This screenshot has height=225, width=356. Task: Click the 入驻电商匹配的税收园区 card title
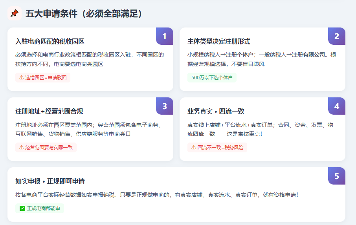coord(50,41)
